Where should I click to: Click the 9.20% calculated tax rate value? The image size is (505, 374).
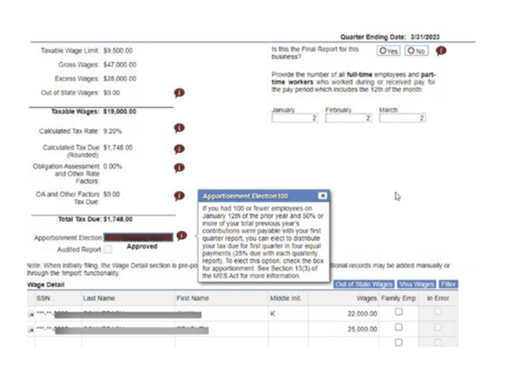click(112, 132)
